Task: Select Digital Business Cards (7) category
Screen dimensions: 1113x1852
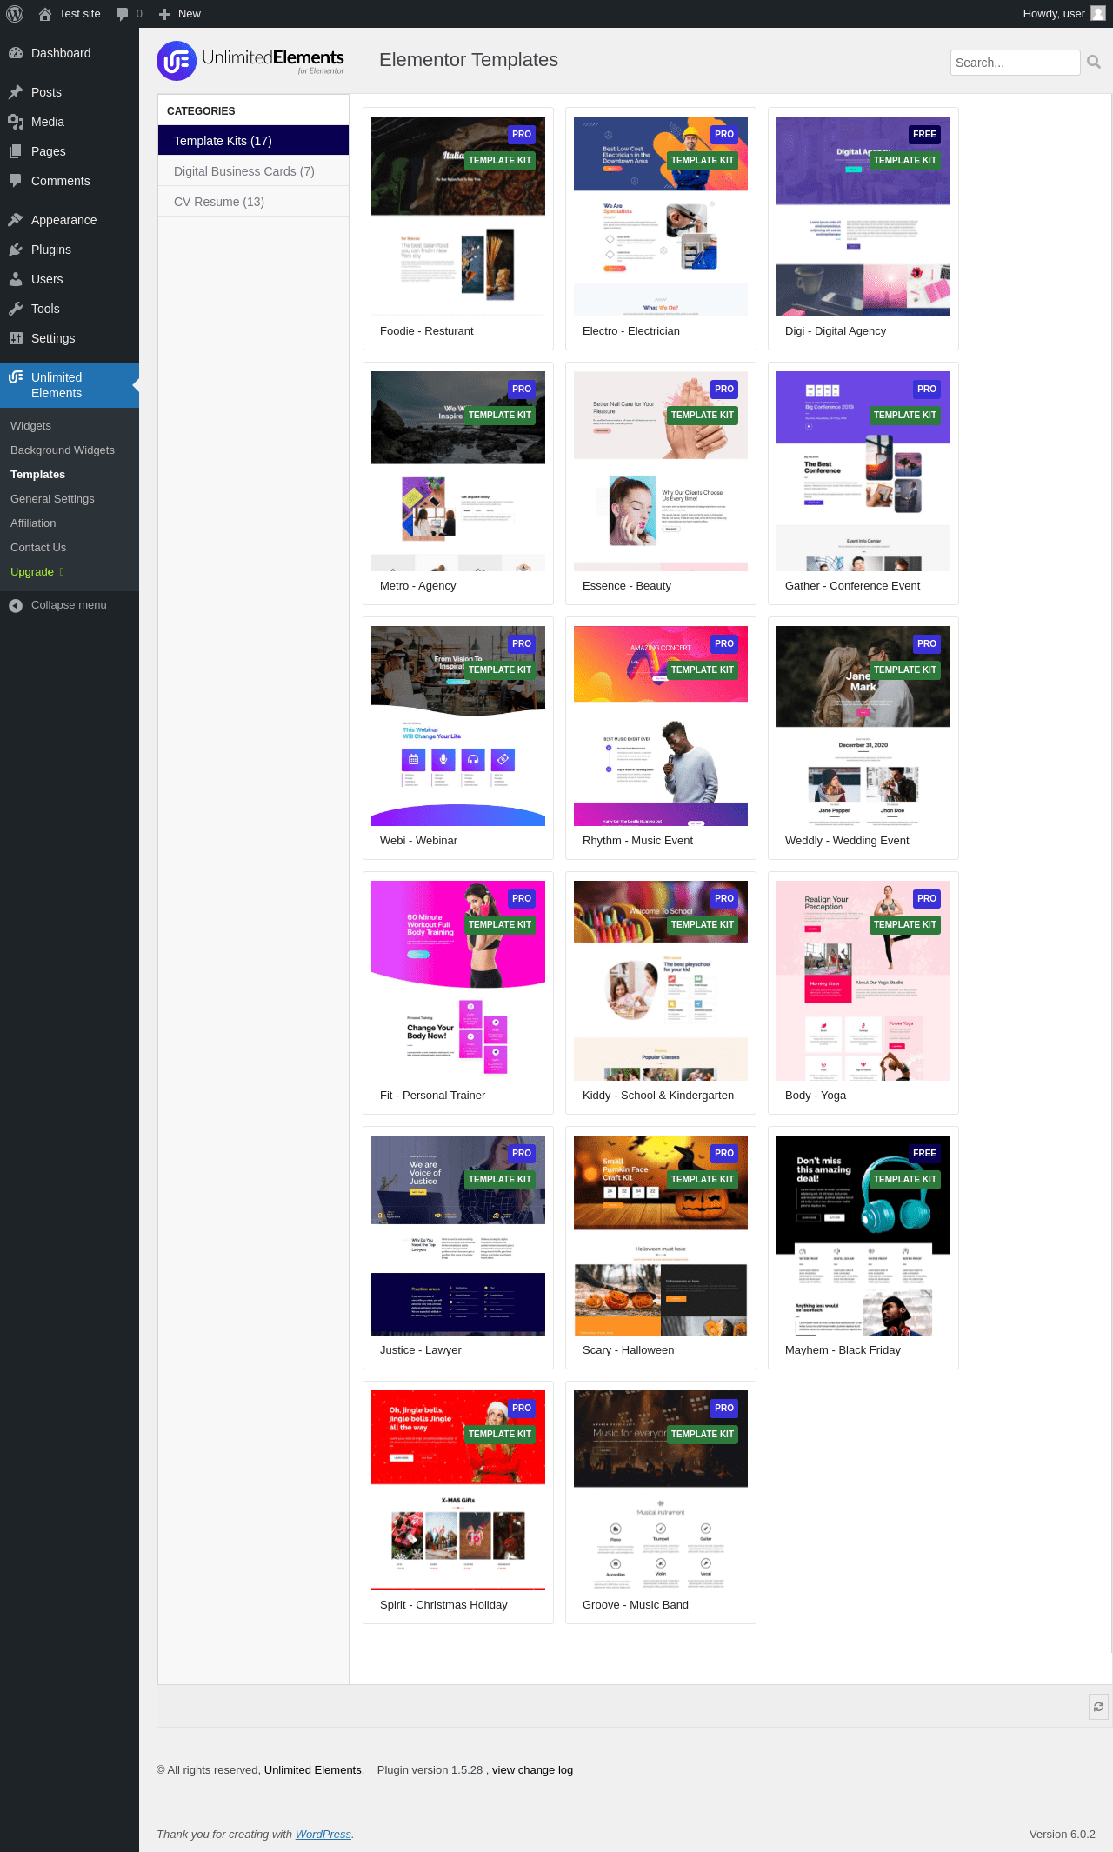Action: pyautogui.click(x=253, y=171)
